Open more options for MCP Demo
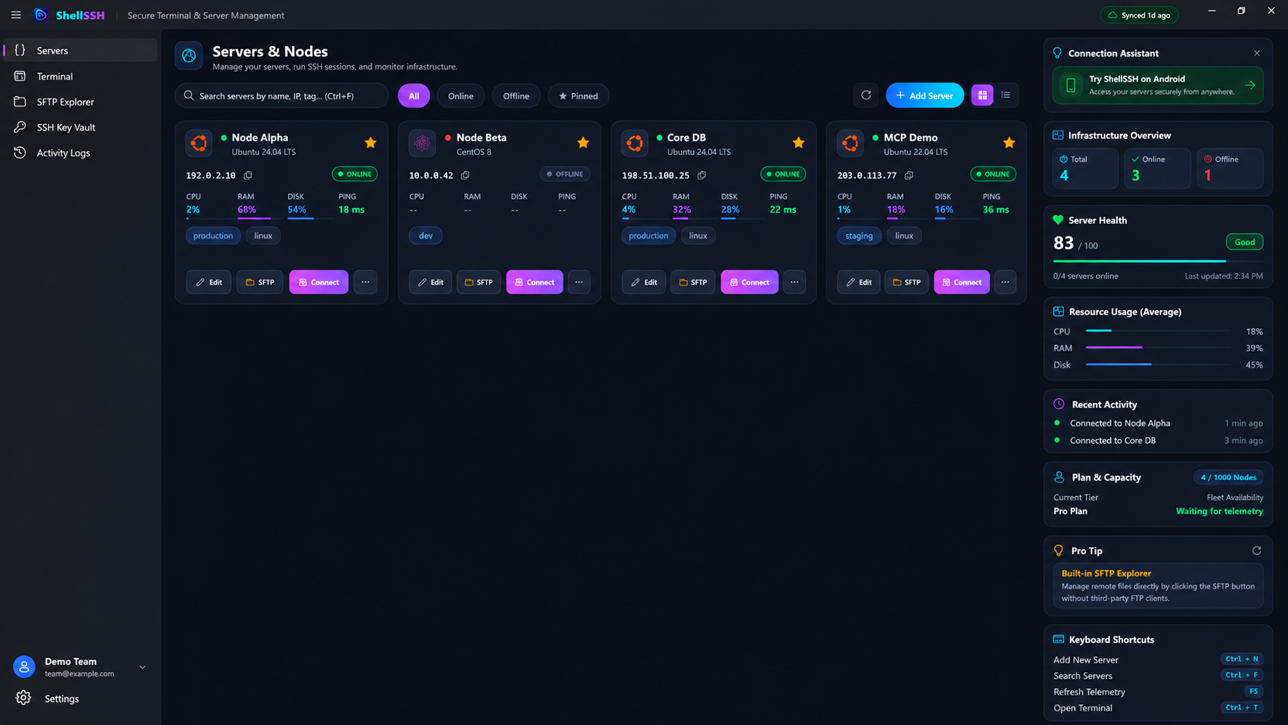 1005,282
